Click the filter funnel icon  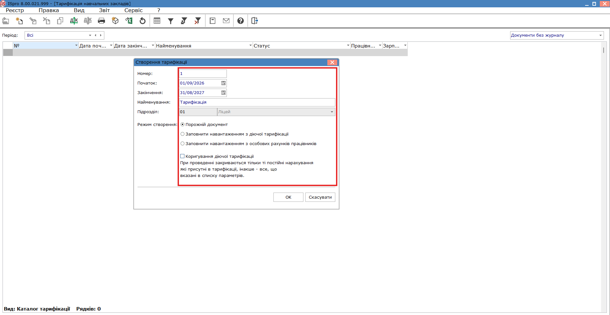pos(171,21)
